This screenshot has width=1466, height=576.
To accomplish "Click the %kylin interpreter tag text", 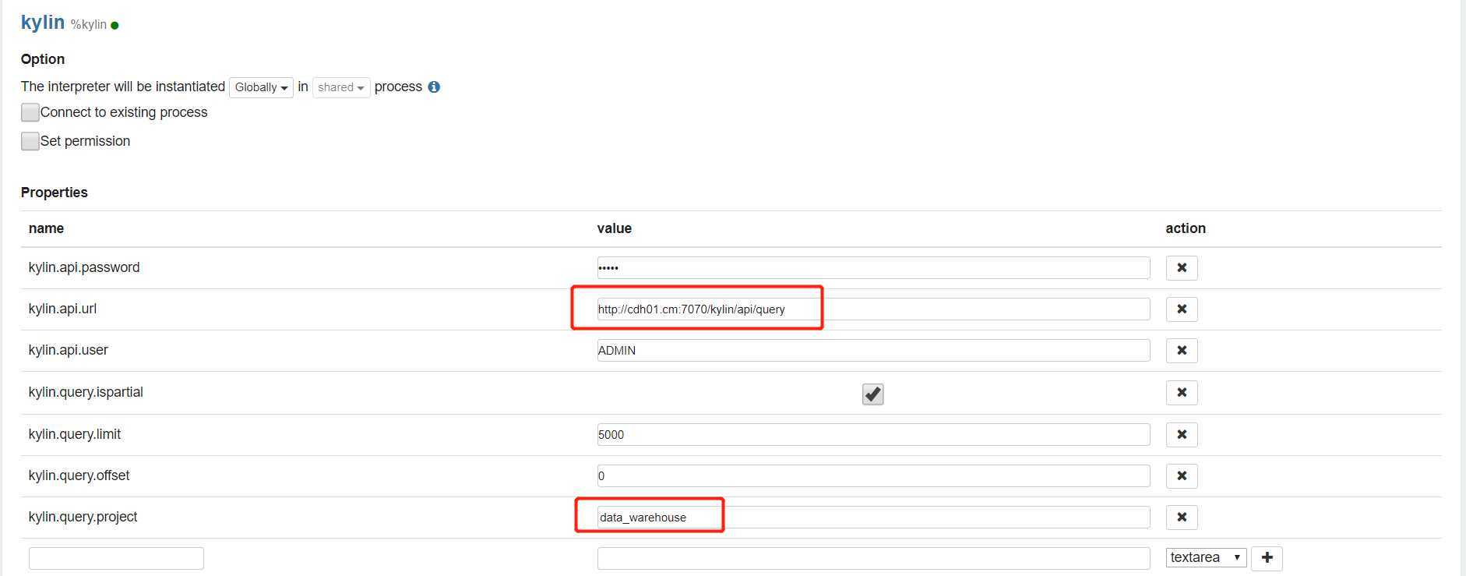I will click(89, 25).
